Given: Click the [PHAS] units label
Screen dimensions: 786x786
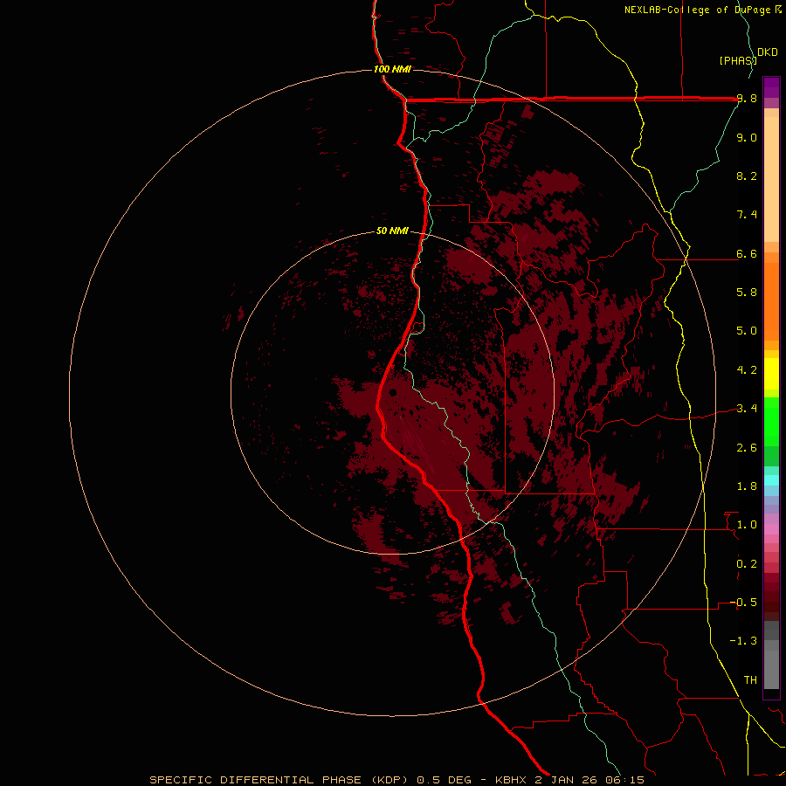Looking at the screenshot, I should 738,60.
